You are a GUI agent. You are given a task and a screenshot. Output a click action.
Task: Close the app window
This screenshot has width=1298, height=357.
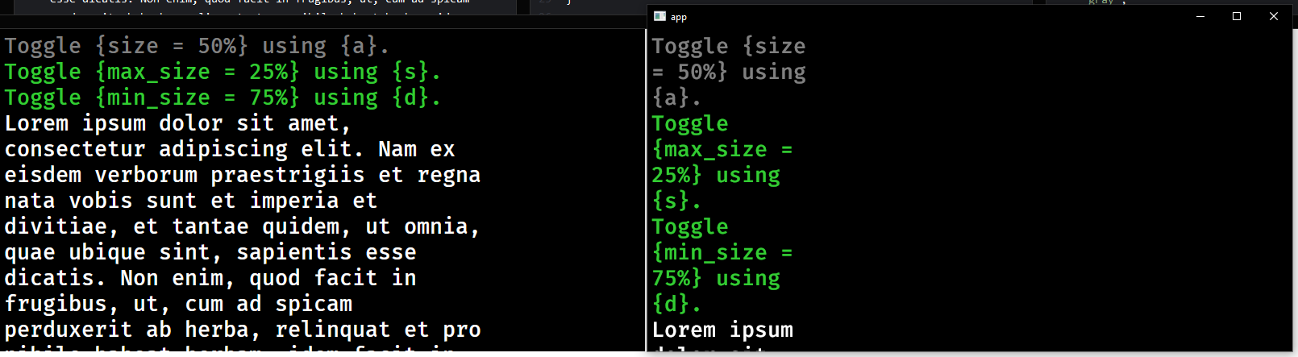[1274, 16]
